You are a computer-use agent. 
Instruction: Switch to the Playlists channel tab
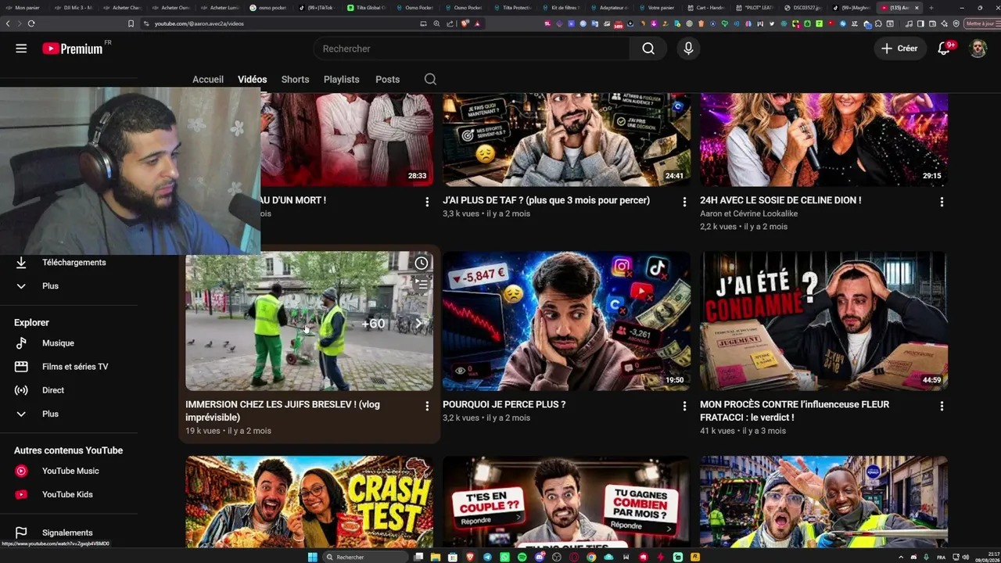[342, 79]
